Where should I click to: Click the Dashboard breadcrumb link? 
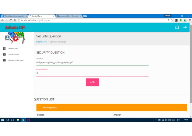(41, 42)
